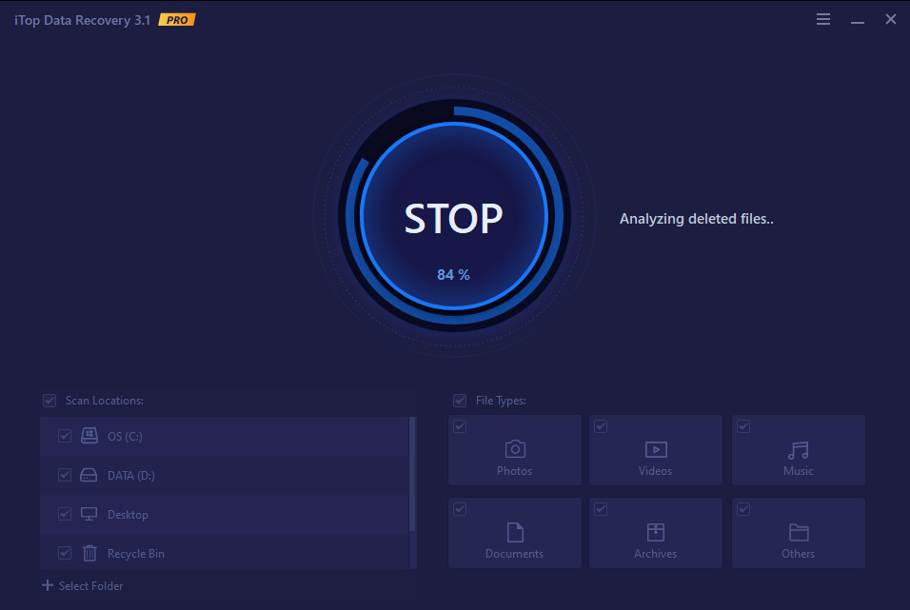Click Select Folder to add a location

(83, 585)
